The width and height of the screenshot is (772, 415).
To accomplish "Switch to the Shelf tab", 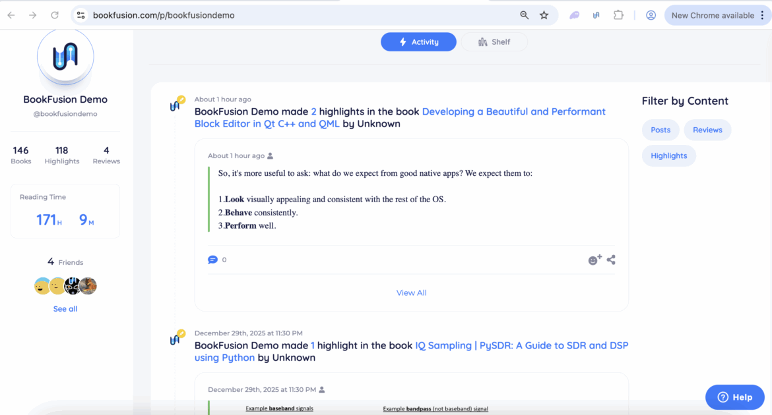I will click(x=494, y=42).
